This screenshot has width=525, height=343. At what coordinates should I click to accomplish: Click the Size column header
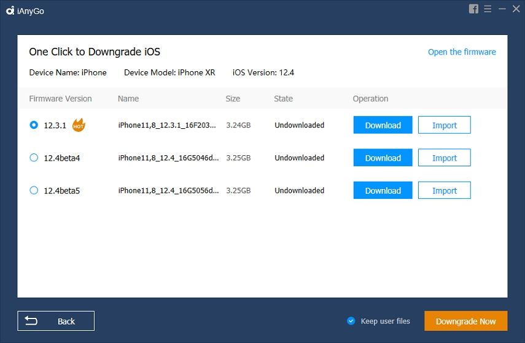click(233, 99)
